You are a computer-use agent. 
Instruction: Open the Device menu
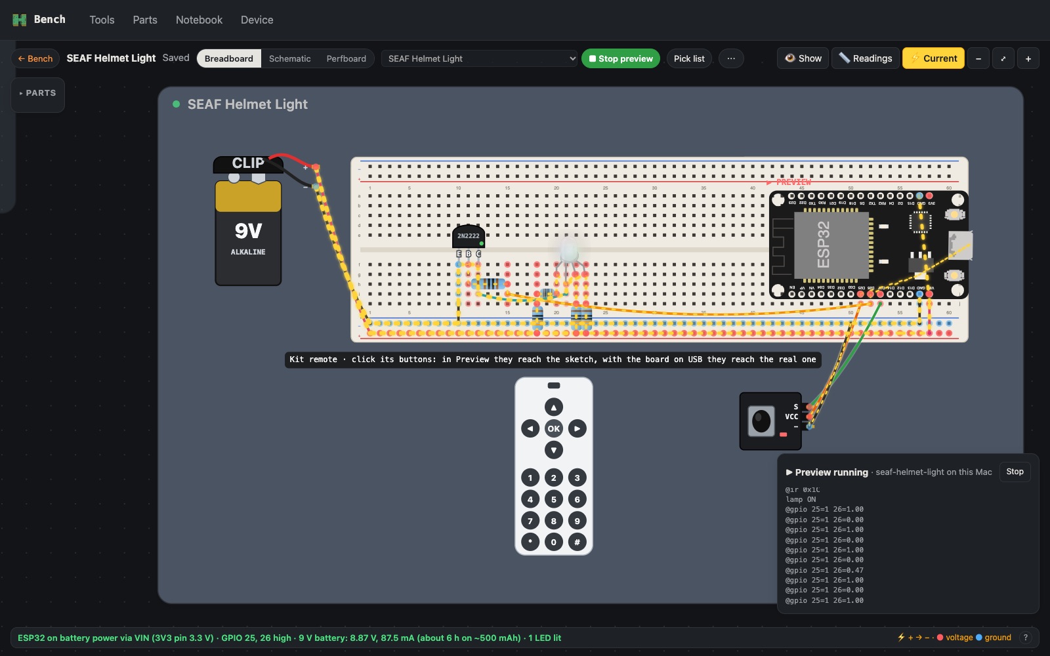[257, 20]
